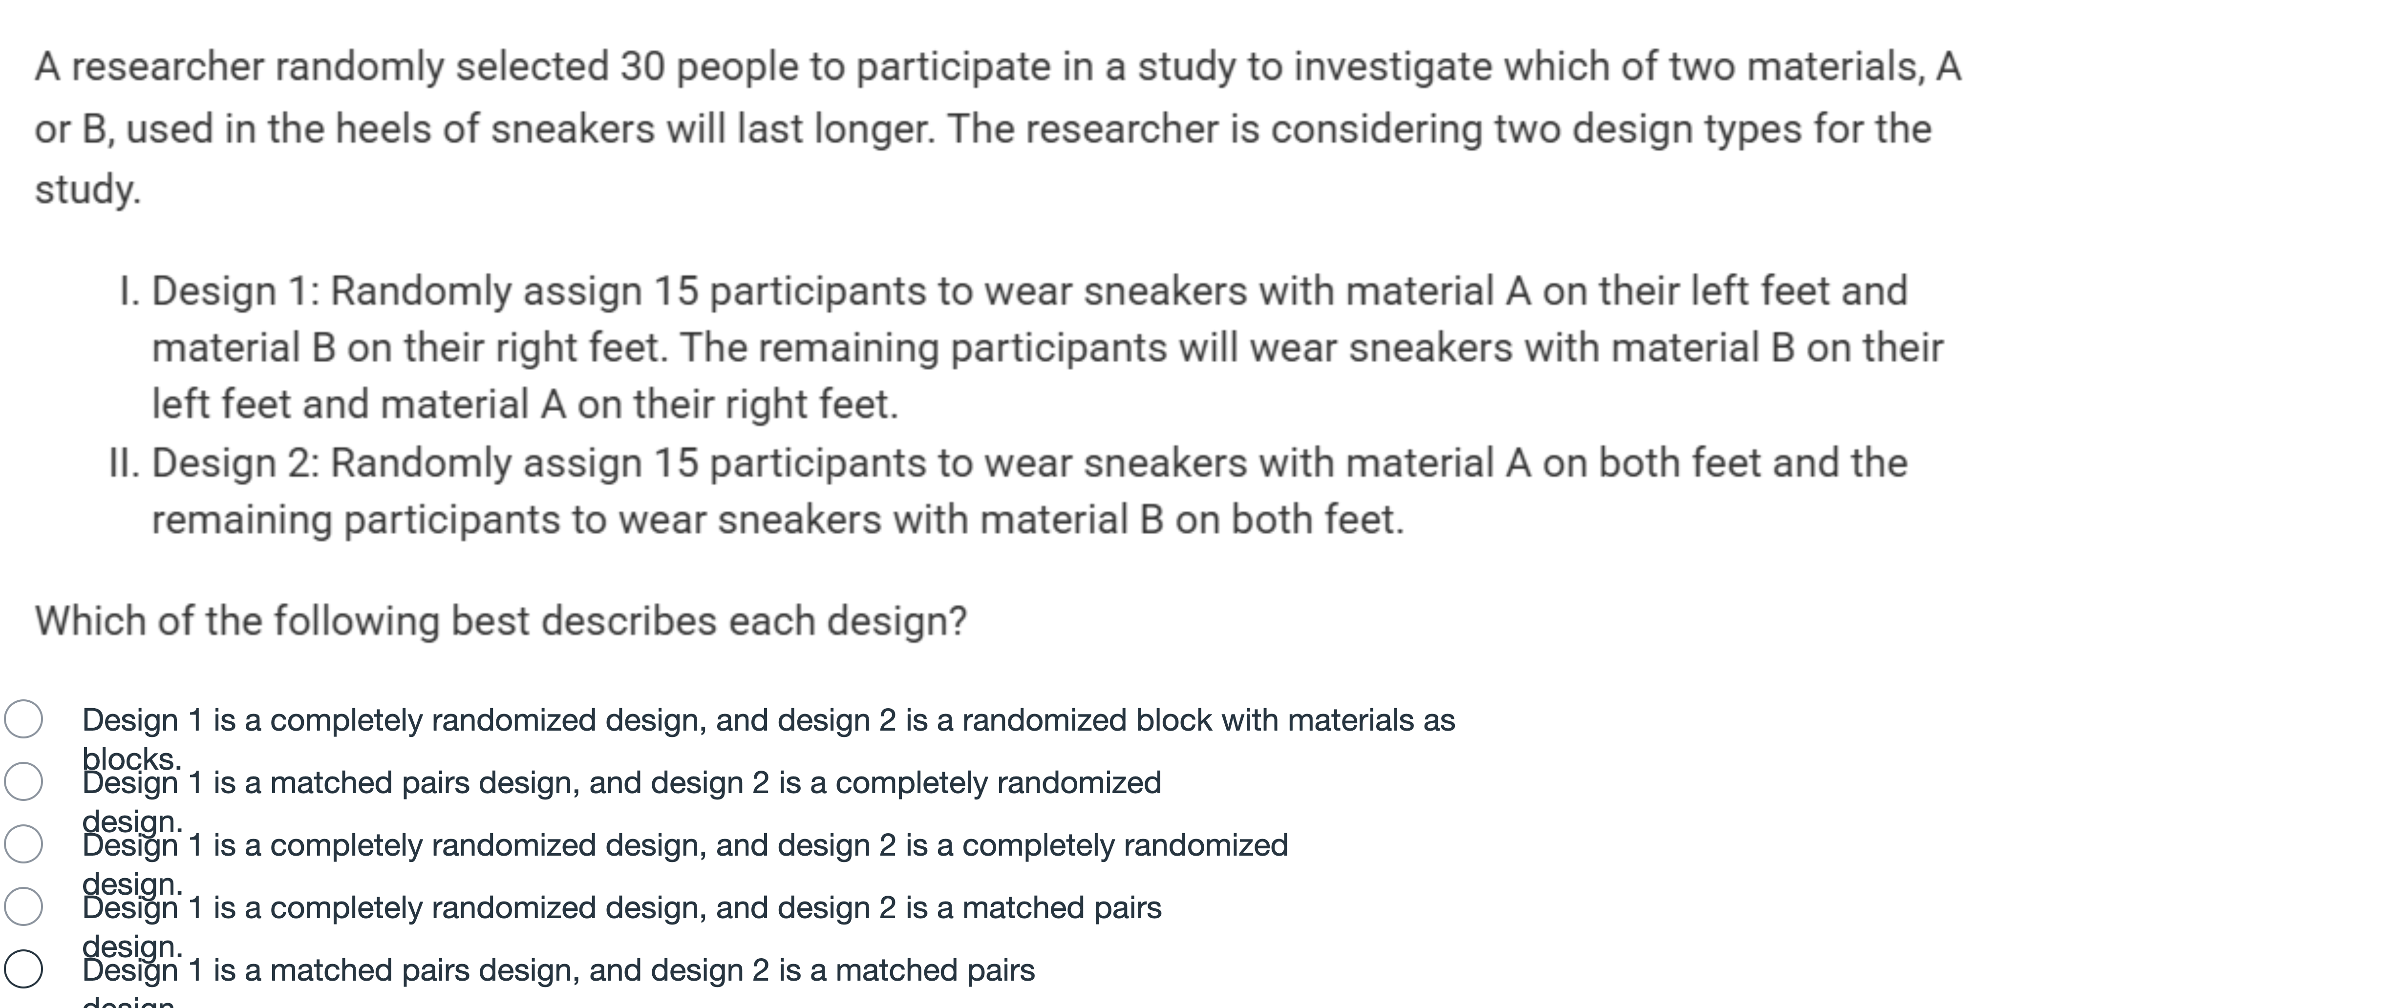Select radio for both designs matched pairs
Screen dimensions: 2388x1008
pos(23,969)
